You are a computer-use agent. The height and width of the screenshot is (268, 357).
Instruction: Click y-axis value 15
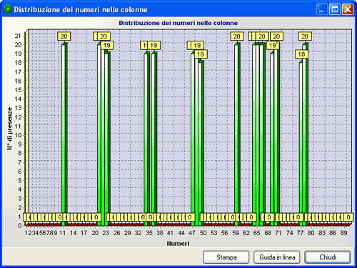tap(18, 90)
